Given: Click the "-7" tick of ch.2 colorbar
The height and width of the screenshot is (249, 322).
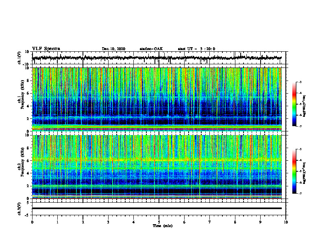Looking at the screenshot, I should (300, 193).
